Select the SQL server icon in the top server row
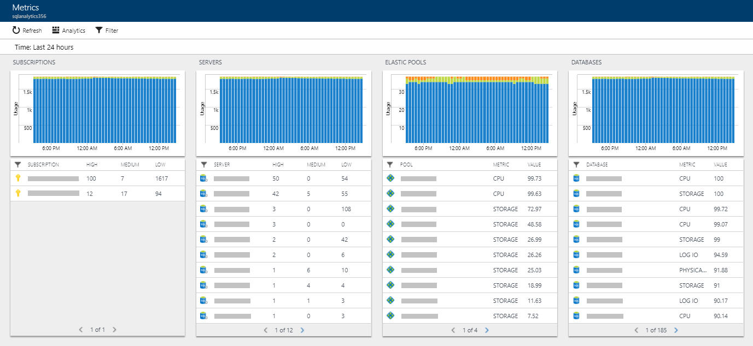The width and height of the screenshot is (753, 346). (x=203, y=177)
